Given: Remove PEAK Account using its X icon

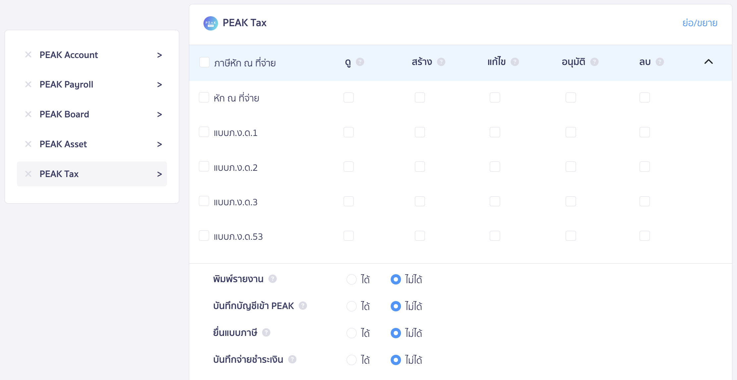Looking at the screenshot, I should [28, 55].
